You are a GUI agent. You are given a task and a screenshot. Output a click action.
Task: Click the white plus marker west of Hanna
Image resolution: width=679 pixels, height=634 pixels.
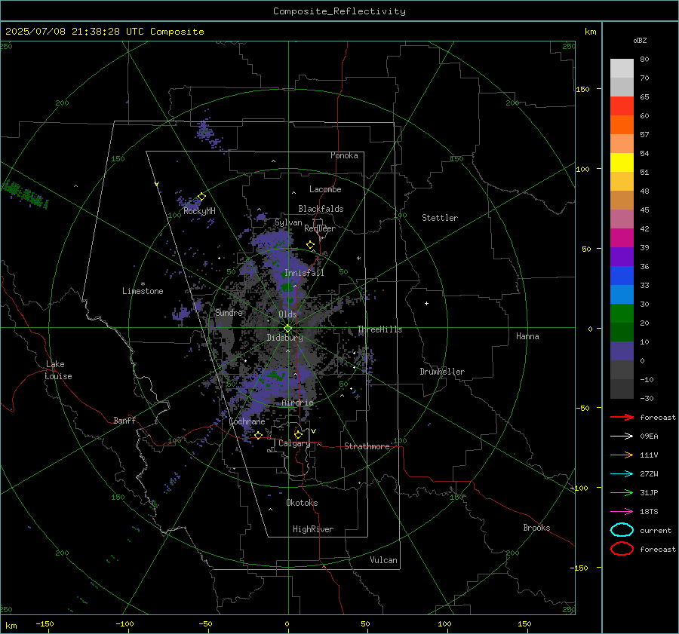point(426,303)
